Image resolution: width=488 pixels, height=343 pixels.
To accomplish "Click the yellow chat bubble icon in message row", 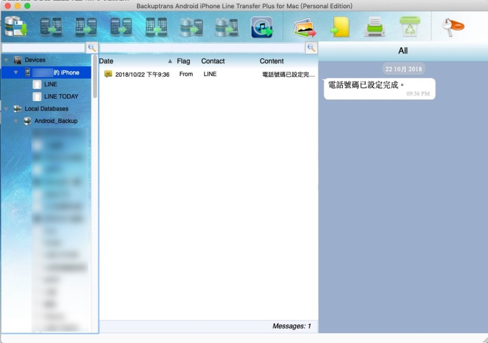I will [108, 74].
